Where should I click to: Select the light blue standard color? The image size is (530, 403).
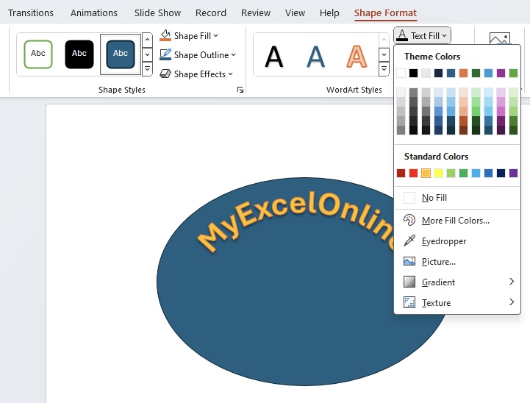point(476,173)
